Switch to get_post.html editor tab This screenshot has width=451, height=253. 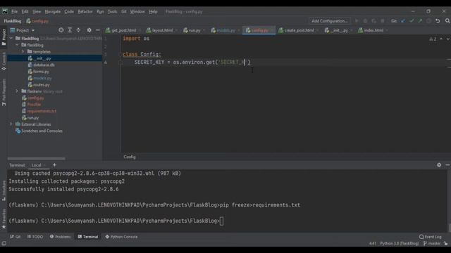123,30
